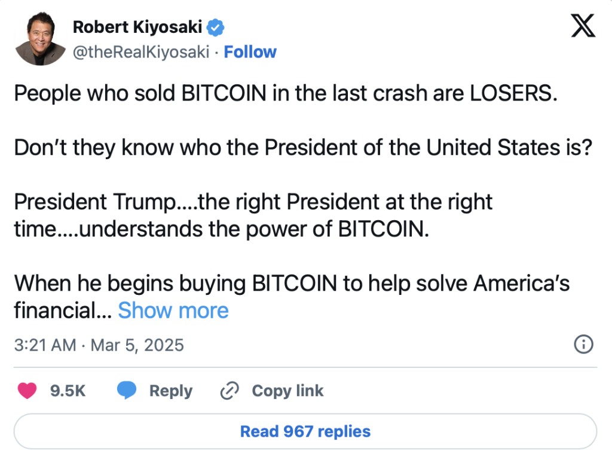612x463 pixels.
Task: Click the line about buying BITCOIN for America
Action: point(292,283)
